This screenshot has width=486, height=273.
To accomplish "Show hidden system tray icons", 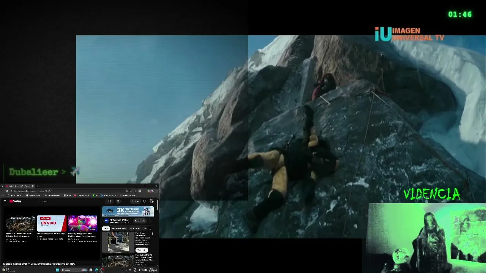I will coord(122,270).
